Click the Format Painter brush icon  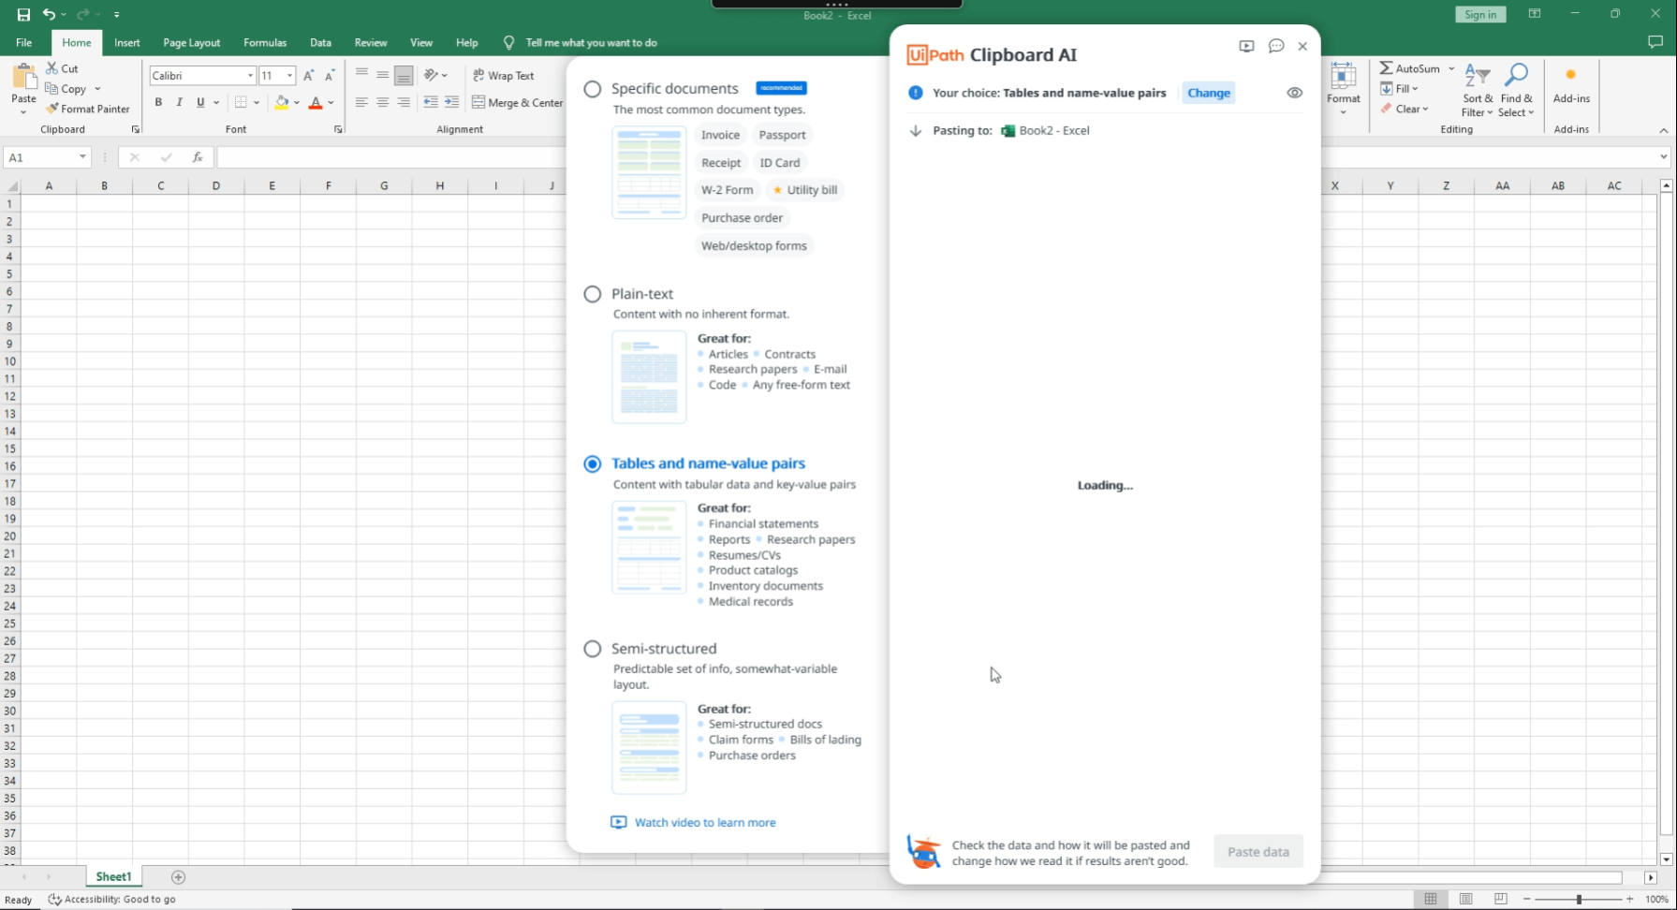tap(52, 109)
